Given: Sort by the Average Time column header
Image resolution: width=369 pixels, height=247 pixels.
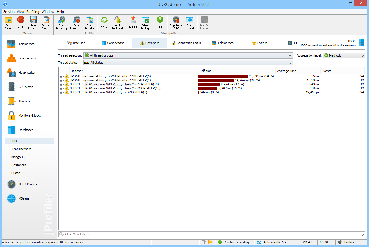Looking at the screenshot, I should click(298, 71).
